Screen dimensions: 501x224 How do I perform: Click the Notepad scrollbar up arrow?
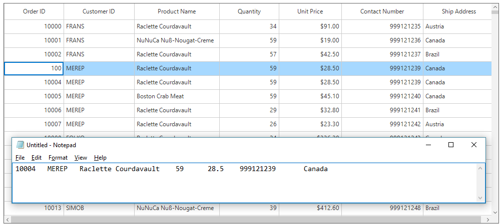click(x=480, y=168)
